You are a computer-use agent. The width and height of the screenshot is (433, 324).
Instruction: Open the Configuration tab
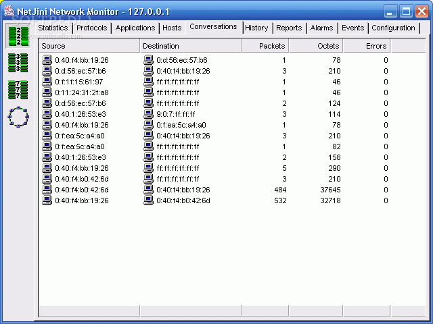[393, 28]
